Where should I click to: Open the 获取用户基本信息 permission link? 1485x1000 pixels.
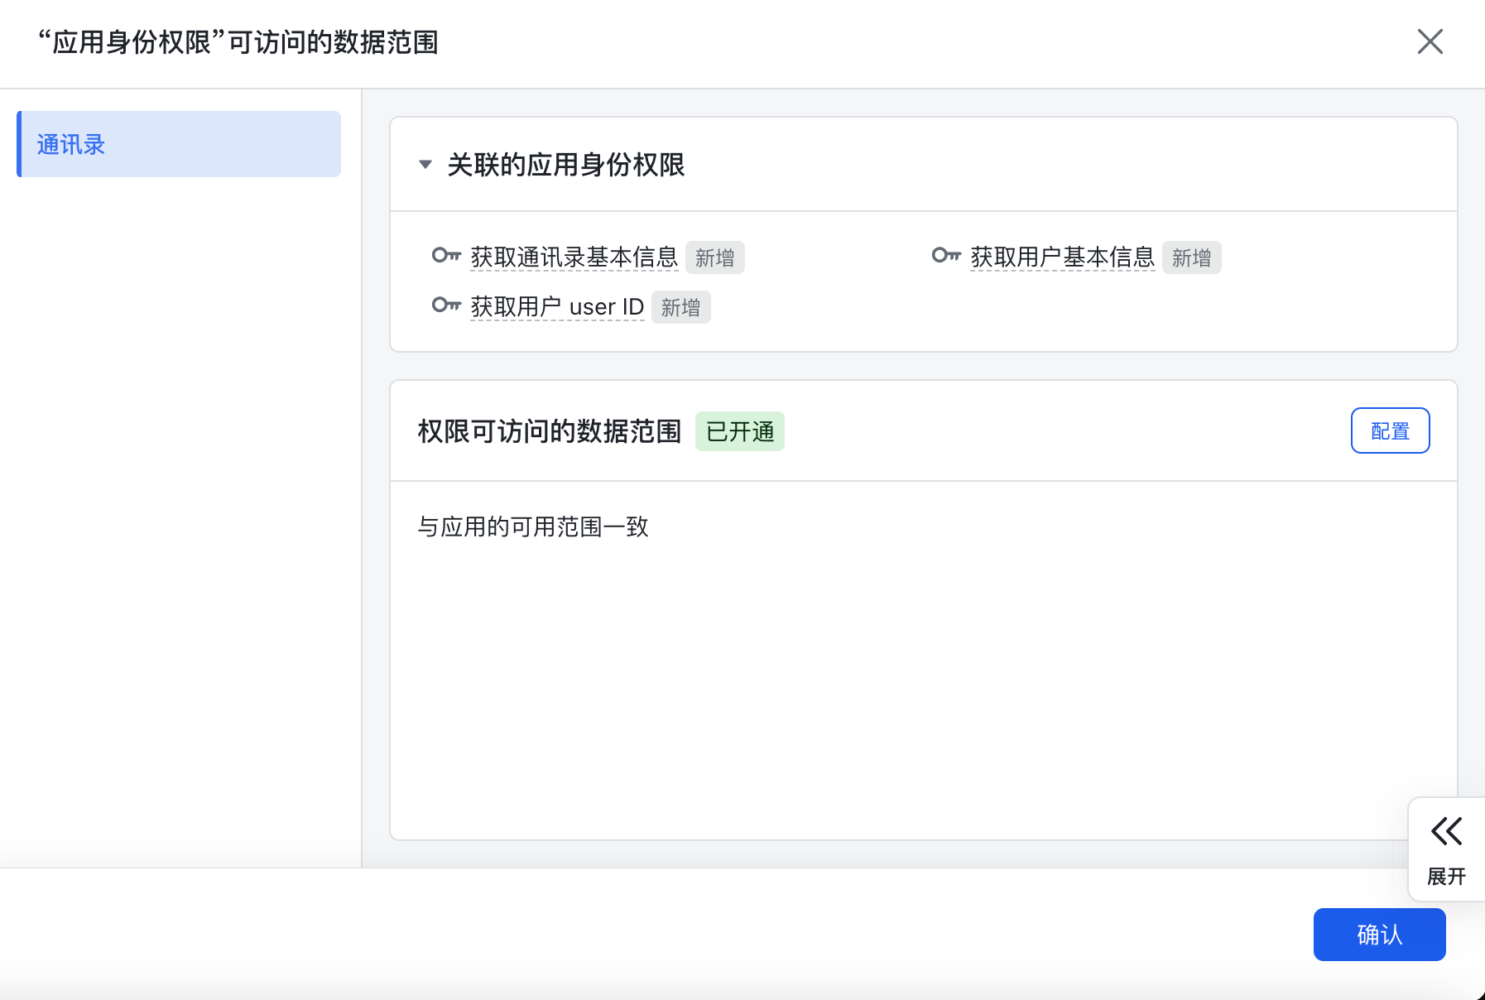(x=1062, y=257)
